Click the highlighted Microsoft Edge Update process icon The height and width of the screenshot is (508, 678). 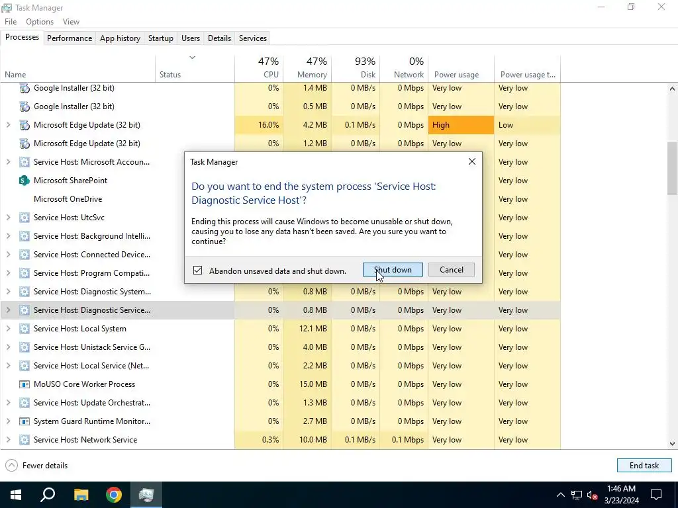coord(24,125)
